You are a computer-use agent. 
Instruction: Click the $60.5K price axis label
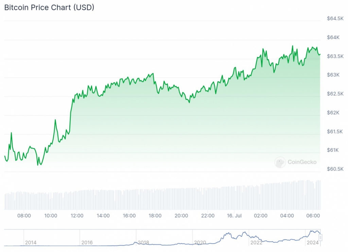tap(335, 169)
